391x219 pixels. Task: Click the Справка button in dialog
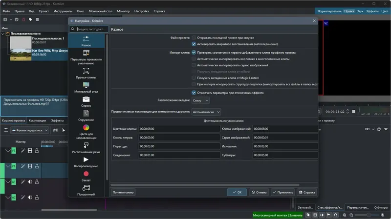pyautogui.click(x=307, y=192)
